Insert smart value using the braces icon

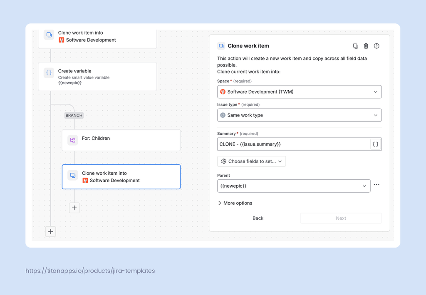click(376, 144)
